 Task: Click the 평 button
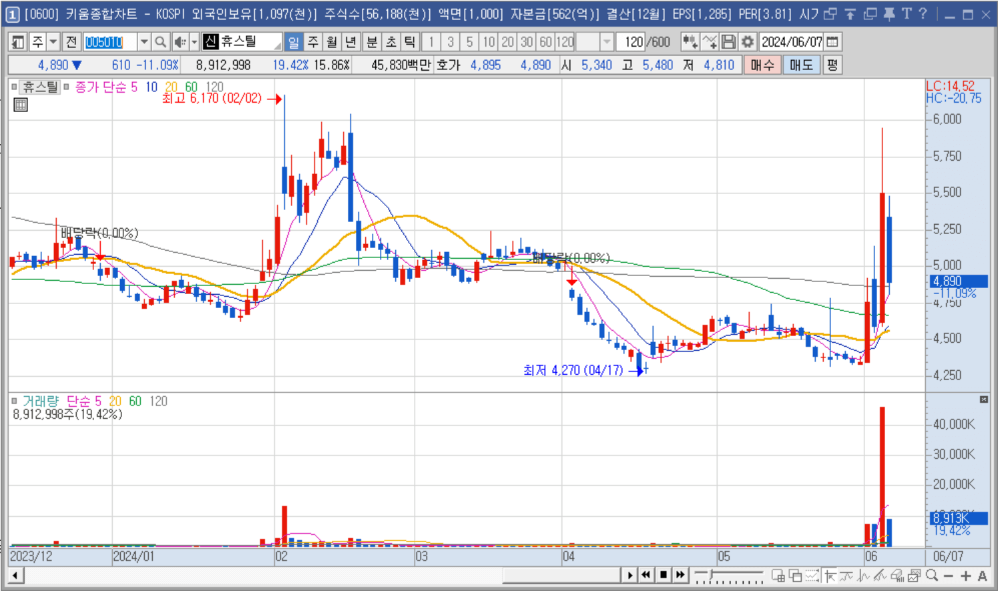832,65
